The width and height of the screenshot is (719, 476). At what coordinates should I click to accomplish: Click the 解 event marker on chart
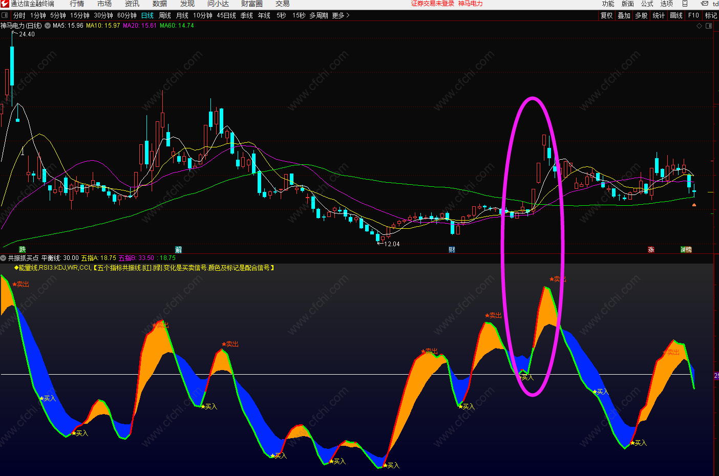[178, 250]
